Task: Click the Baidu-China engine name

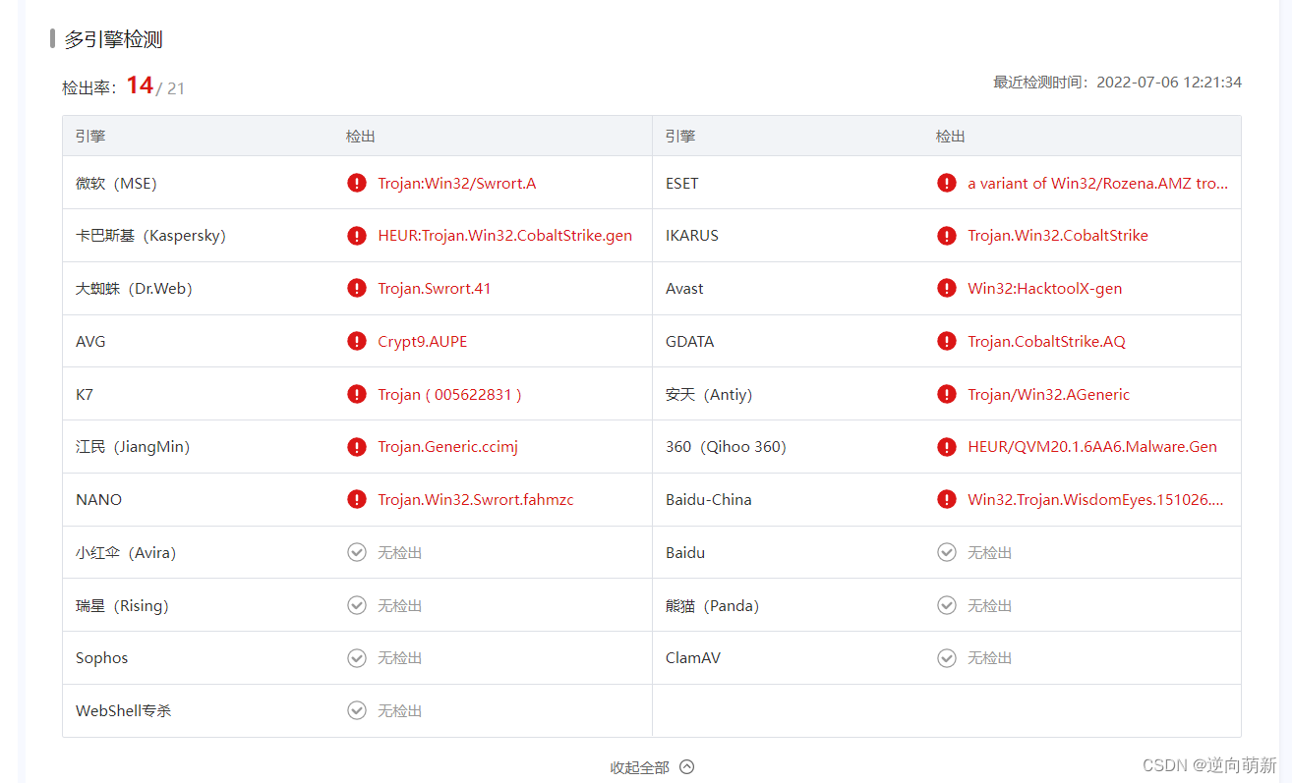Action: [709, 500]
